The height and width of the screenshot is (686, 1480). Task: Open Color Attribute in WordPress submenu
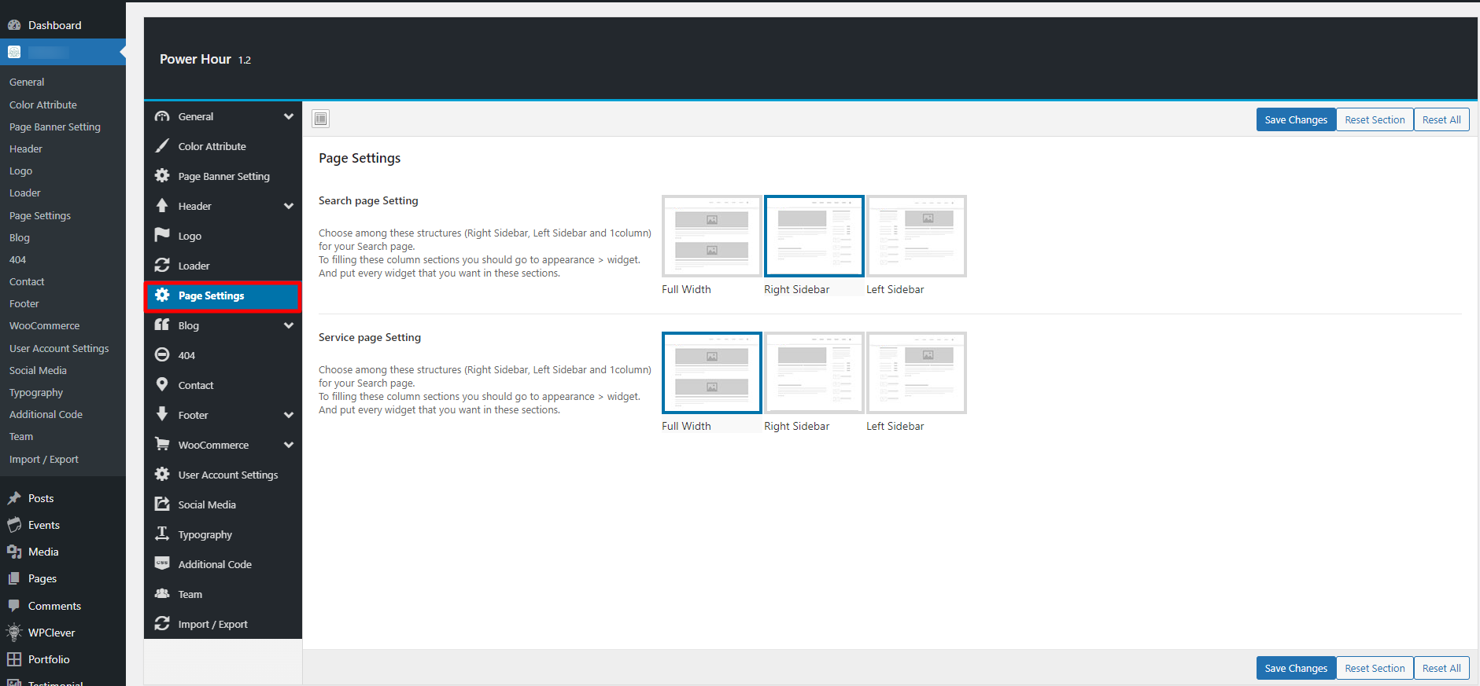(43, 105)
